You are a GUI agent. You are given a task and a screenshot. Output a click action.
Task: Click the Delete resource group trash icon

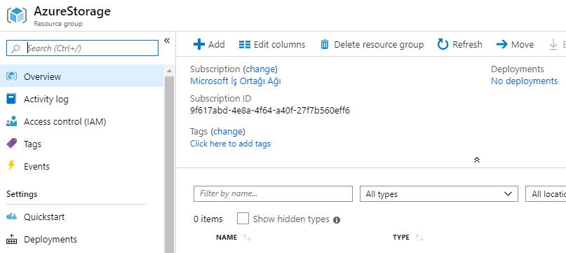click(x=325, y=44)
